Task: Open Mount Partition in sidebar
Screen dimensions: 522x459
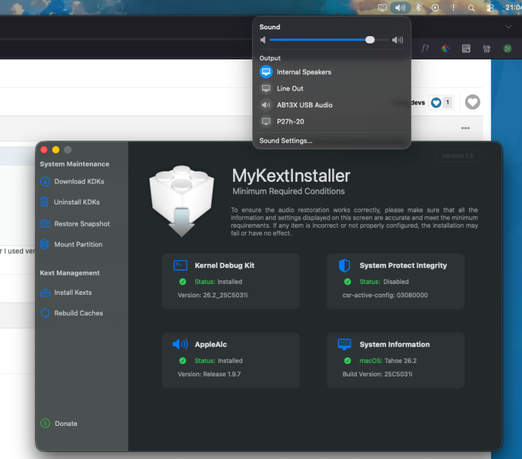Action: (x=71, y=244)
